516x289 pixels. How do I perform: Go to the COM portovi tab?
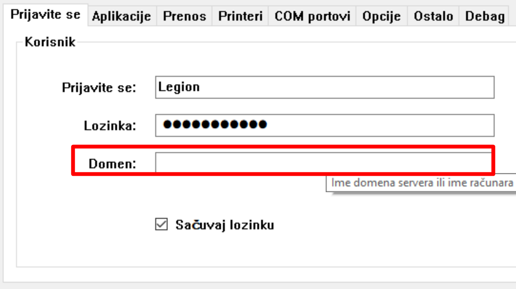click(312, 16)
